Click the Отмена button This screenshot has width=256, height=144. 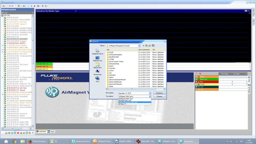click(x=159, y=97)
